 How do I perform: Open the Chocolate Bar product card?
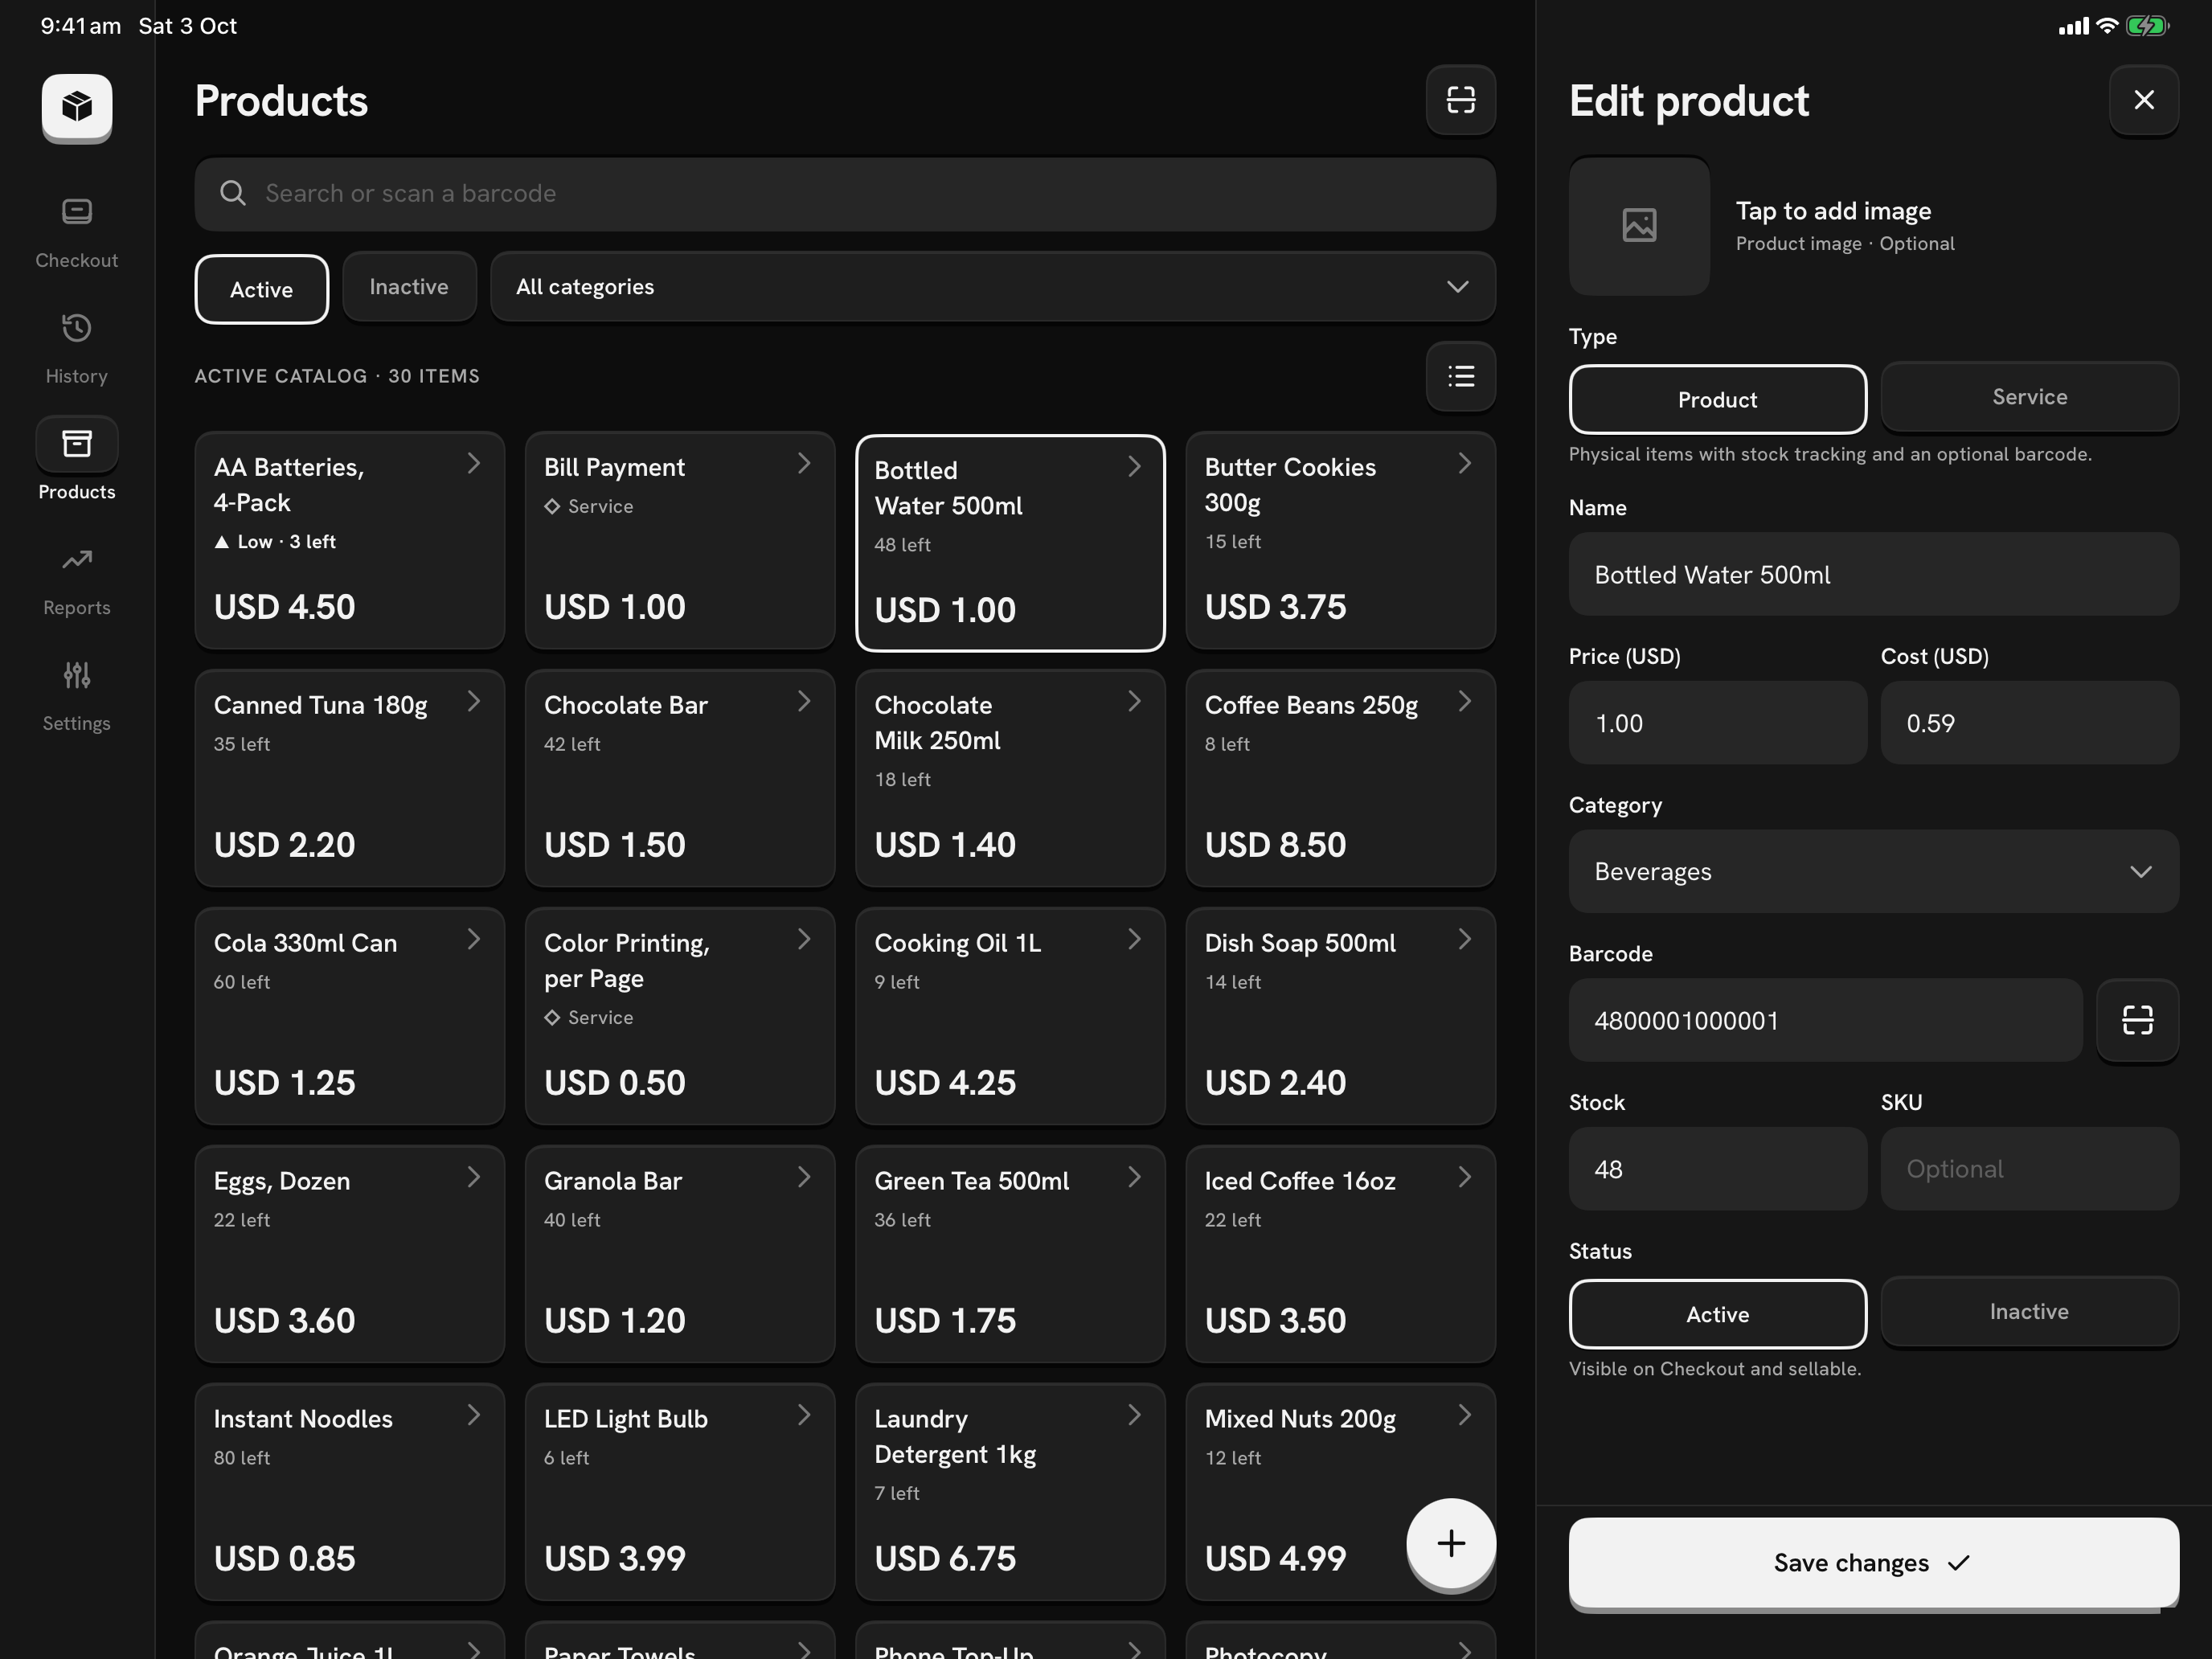click(680, 778)
